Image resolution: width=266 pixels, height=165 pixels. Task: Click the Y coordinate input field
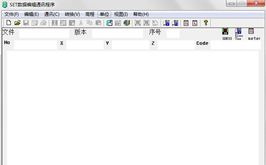click(x=131, y=45)
